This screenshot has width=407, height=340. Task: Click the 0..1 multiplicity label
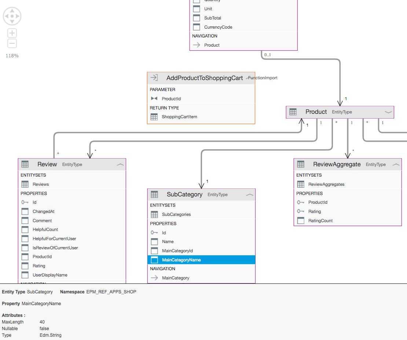coord(267,55)
